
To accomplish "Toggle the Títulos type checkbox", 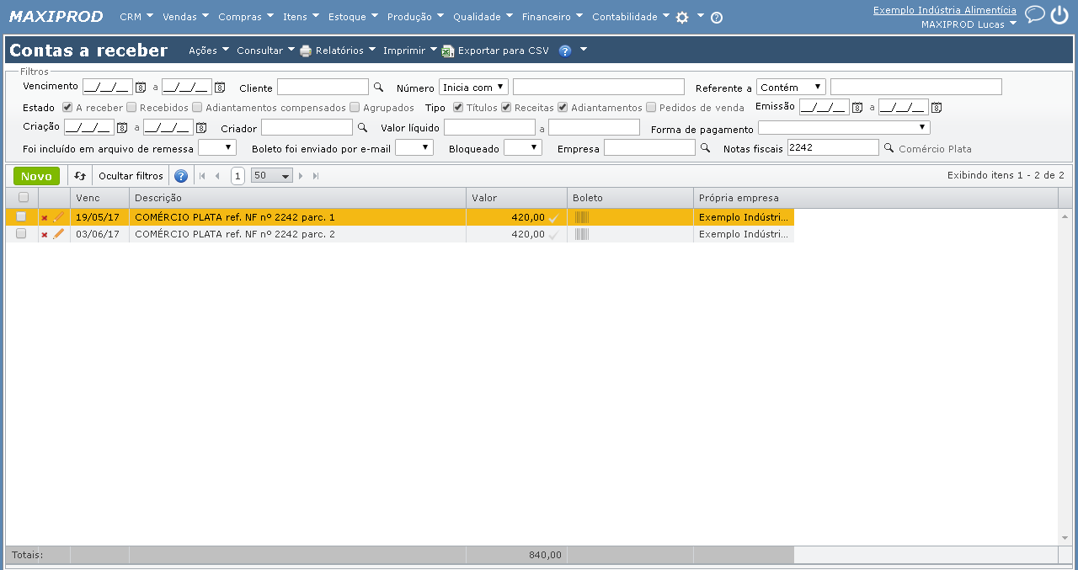I will (458, 107).
